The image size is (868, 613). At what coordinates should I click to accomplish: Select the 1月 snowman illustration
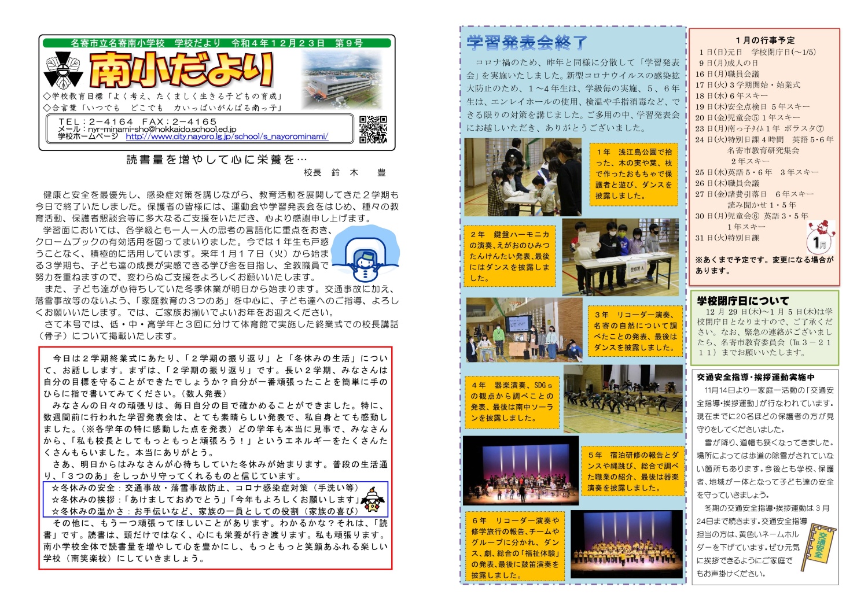pos(821,236)
